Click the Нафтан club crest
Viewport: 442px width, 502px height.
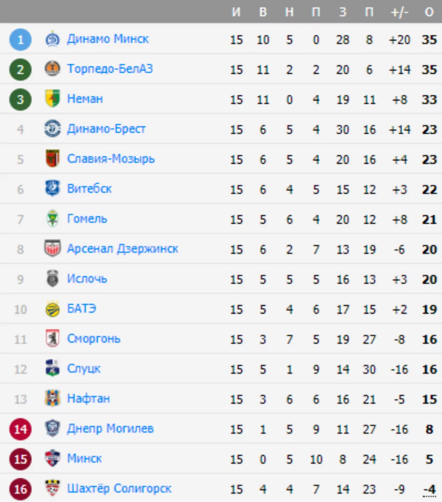click(52, 398)
